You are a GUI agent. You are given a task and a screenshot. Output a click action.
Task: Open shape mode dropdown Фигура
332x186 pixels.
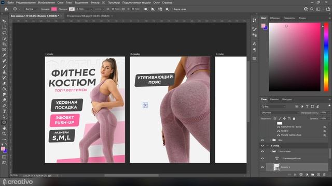[x=31, y=9]
